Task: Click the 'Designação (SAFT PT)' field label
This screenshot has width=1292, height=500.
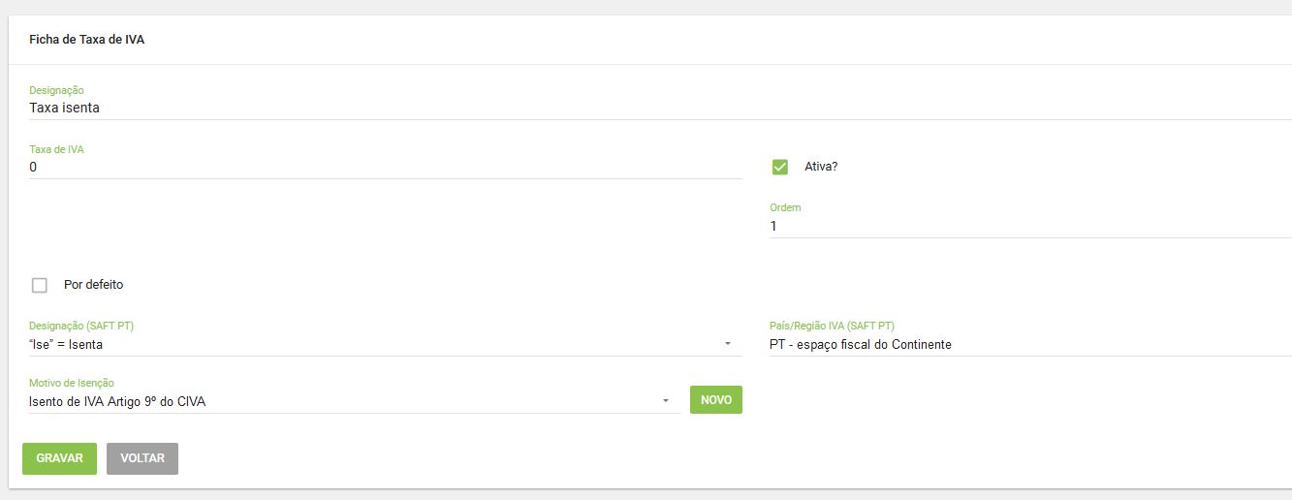Action: [81, 326]
